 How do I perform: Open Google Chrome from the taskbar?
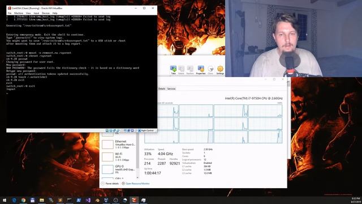click(x=23, y=200)
